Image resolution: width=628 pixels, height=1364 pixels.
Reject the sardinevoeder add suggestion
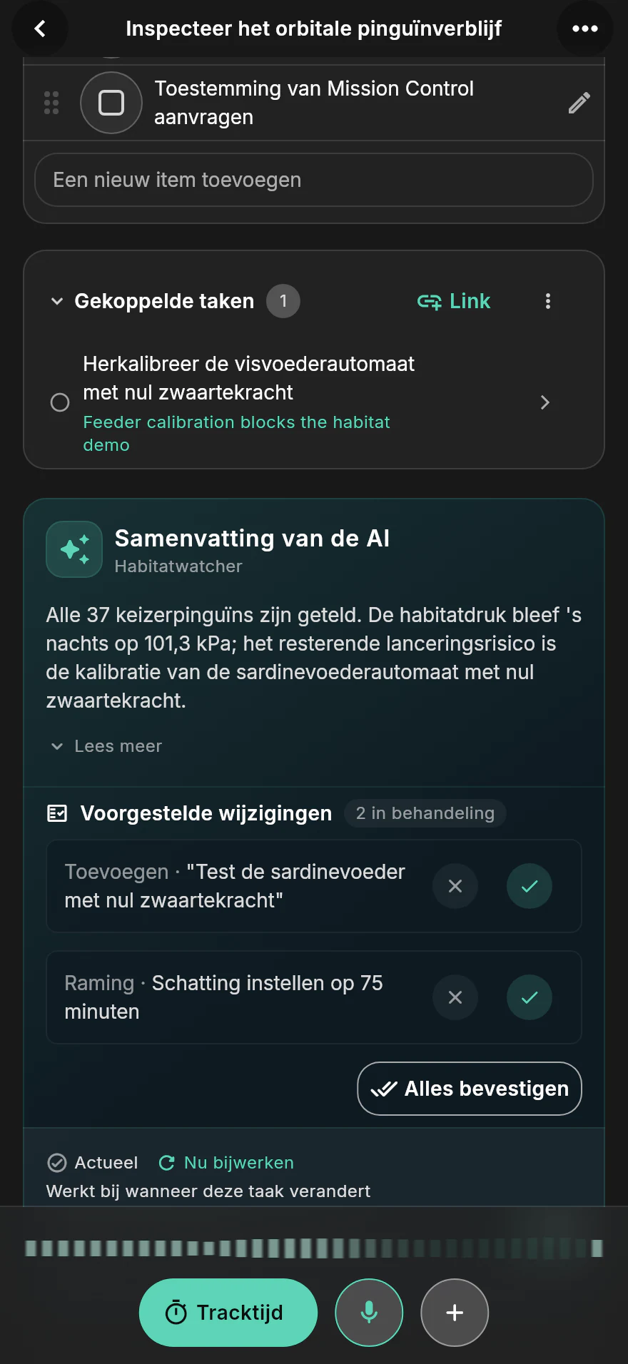point(455,886)
